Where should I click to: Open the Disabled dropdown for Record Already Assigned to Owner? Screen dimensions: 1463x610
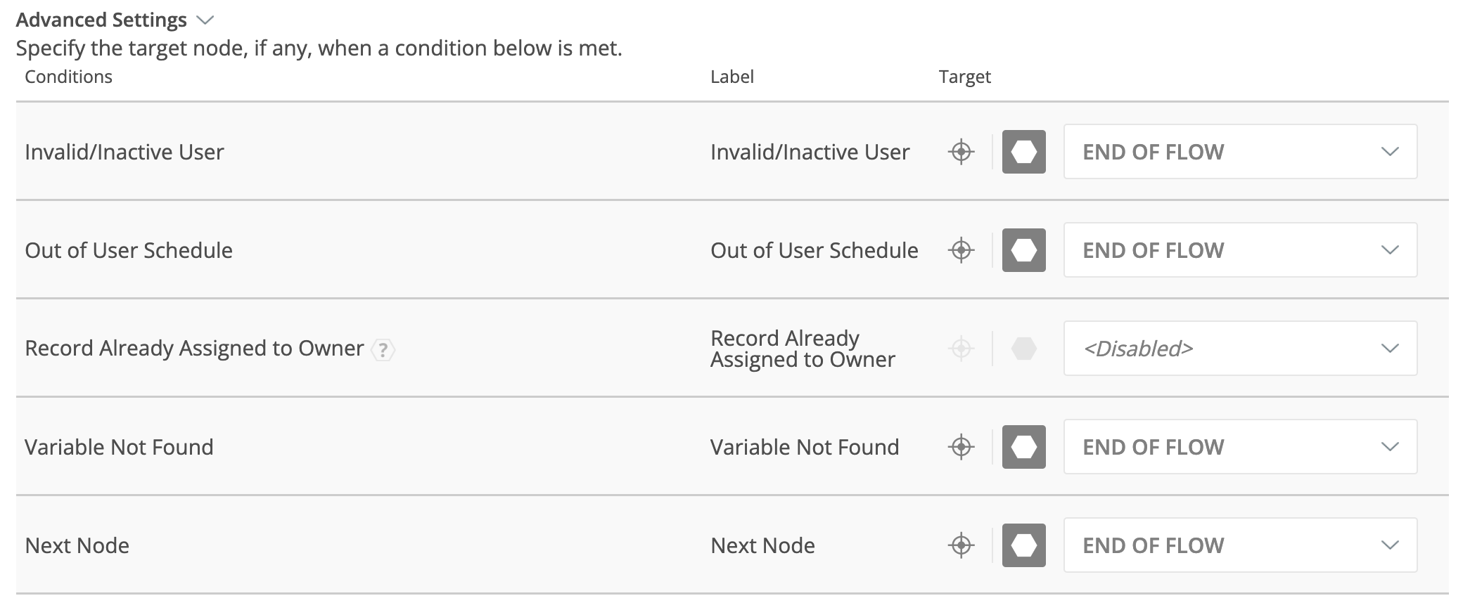pyautogui.click(x=1240, y=348)
